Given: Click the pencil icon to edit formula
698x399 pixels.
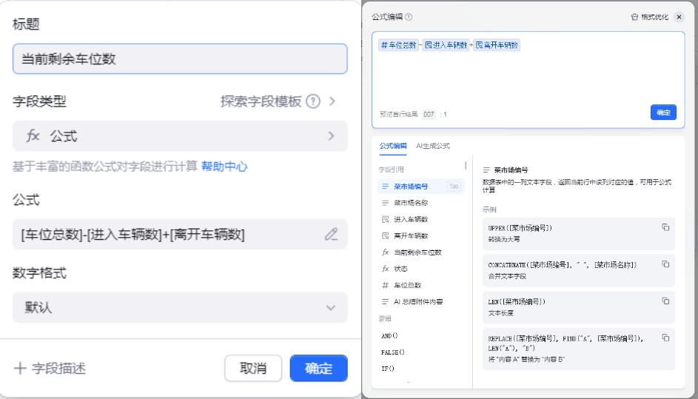Looking at the screenshot, I should pos(331,235).
